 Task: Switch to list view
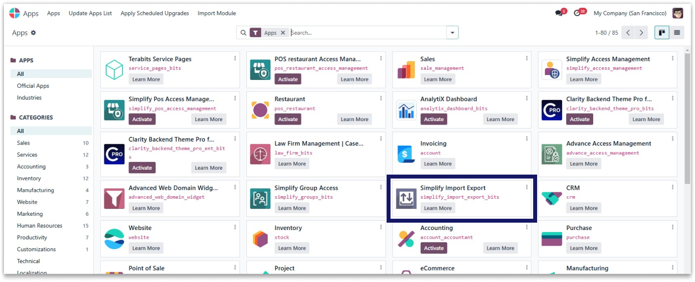tap(677, 33)
